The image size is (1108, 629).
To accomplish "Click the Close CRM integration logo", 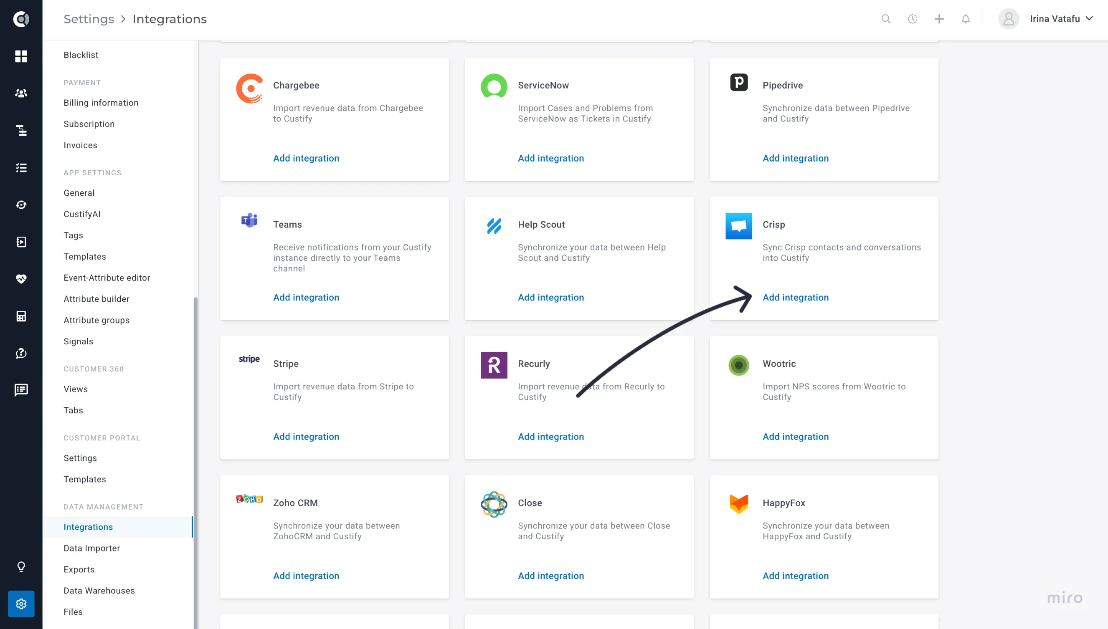I will click(494, 504).
